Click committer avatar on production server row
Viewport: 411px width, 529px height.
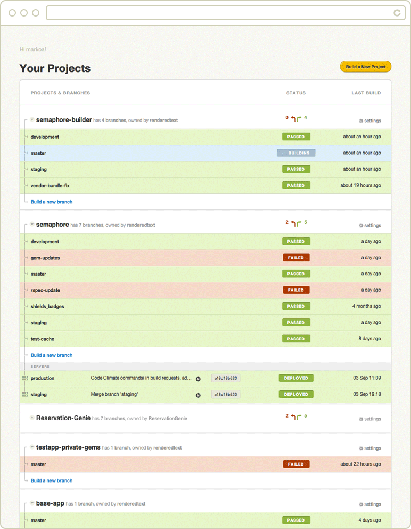[198, 379]
